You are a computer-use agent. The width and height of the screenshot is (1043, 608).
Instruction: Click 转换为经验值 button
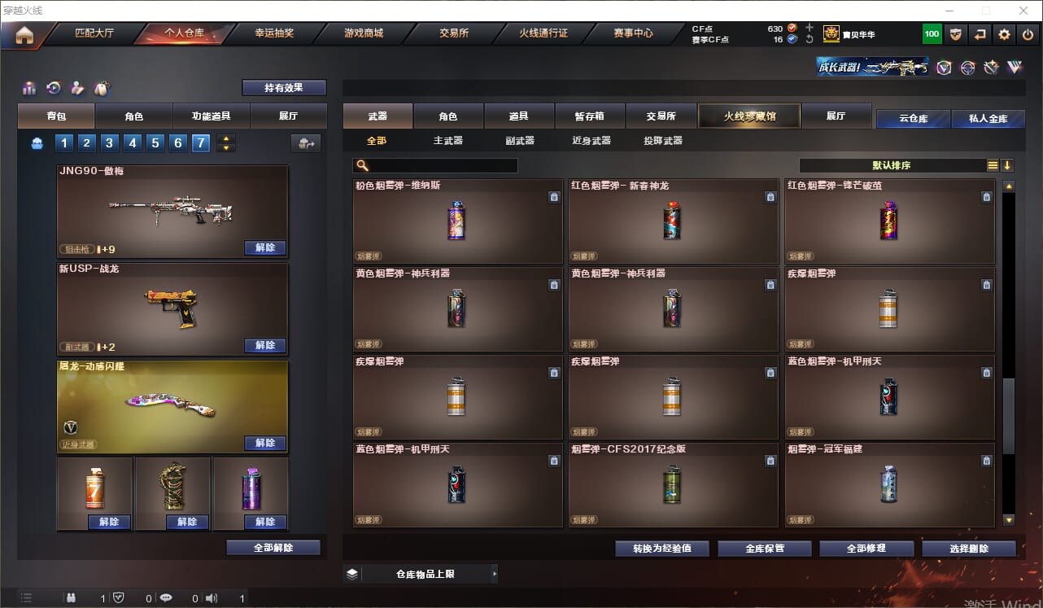(x=662, y=549)
